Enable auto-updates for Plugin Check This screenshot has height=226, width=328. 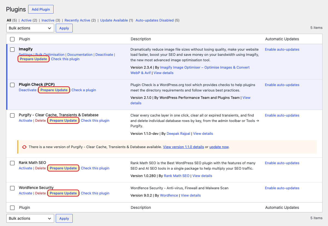(282, 85)
